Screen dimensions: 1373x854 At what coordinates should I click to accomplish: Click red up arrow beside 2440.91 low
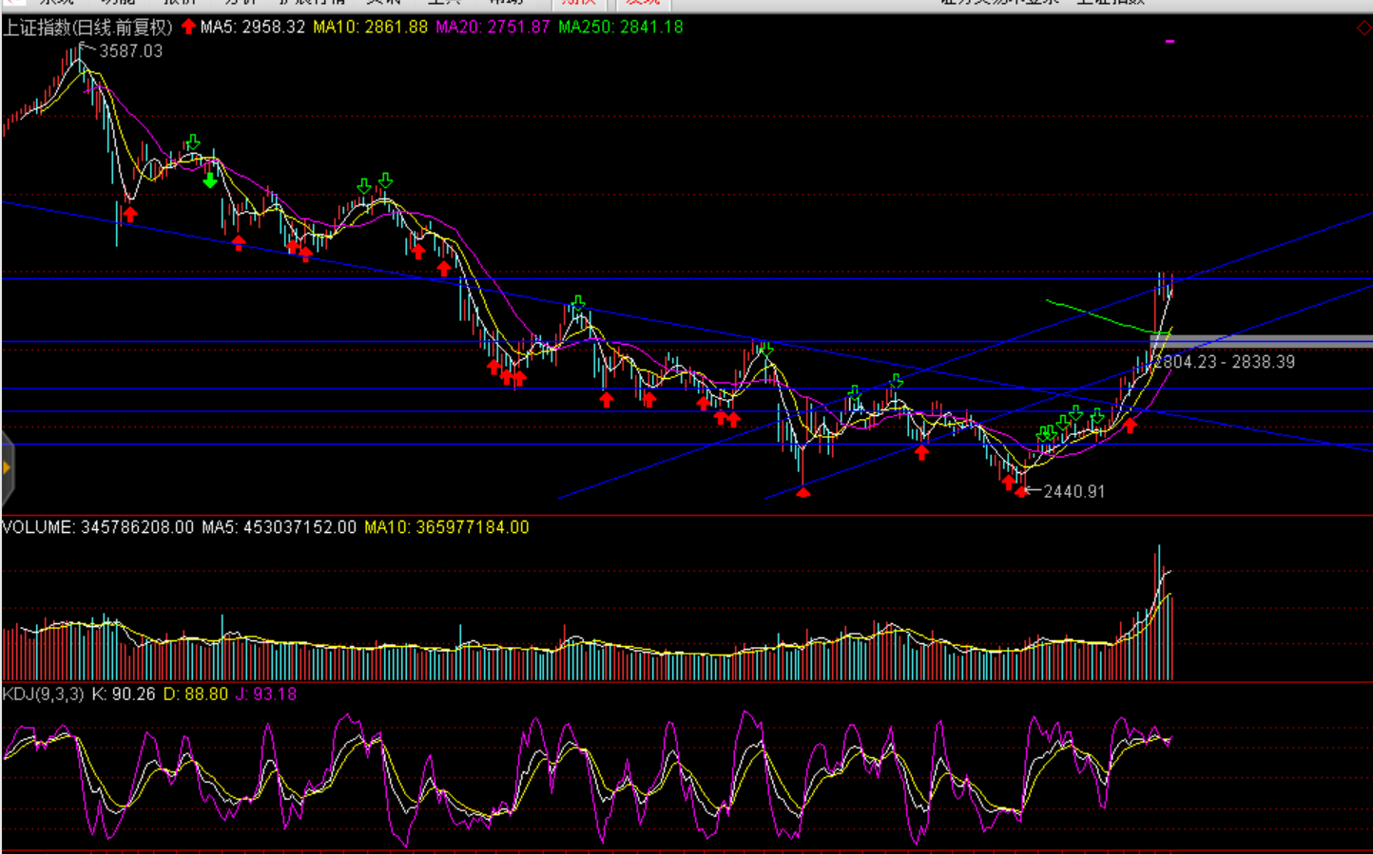coord(1021,491)
